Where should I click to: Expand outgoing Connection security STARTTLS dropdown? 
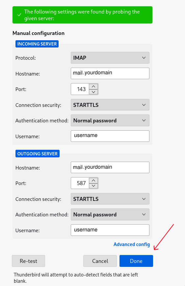click(110, 199)
